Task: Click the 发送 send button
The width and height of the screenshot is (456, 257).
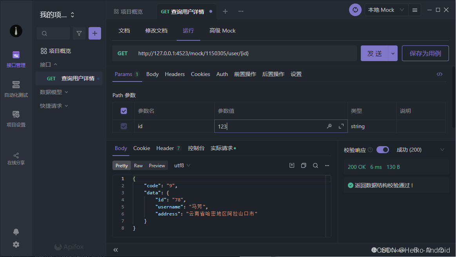Action: 374,53
